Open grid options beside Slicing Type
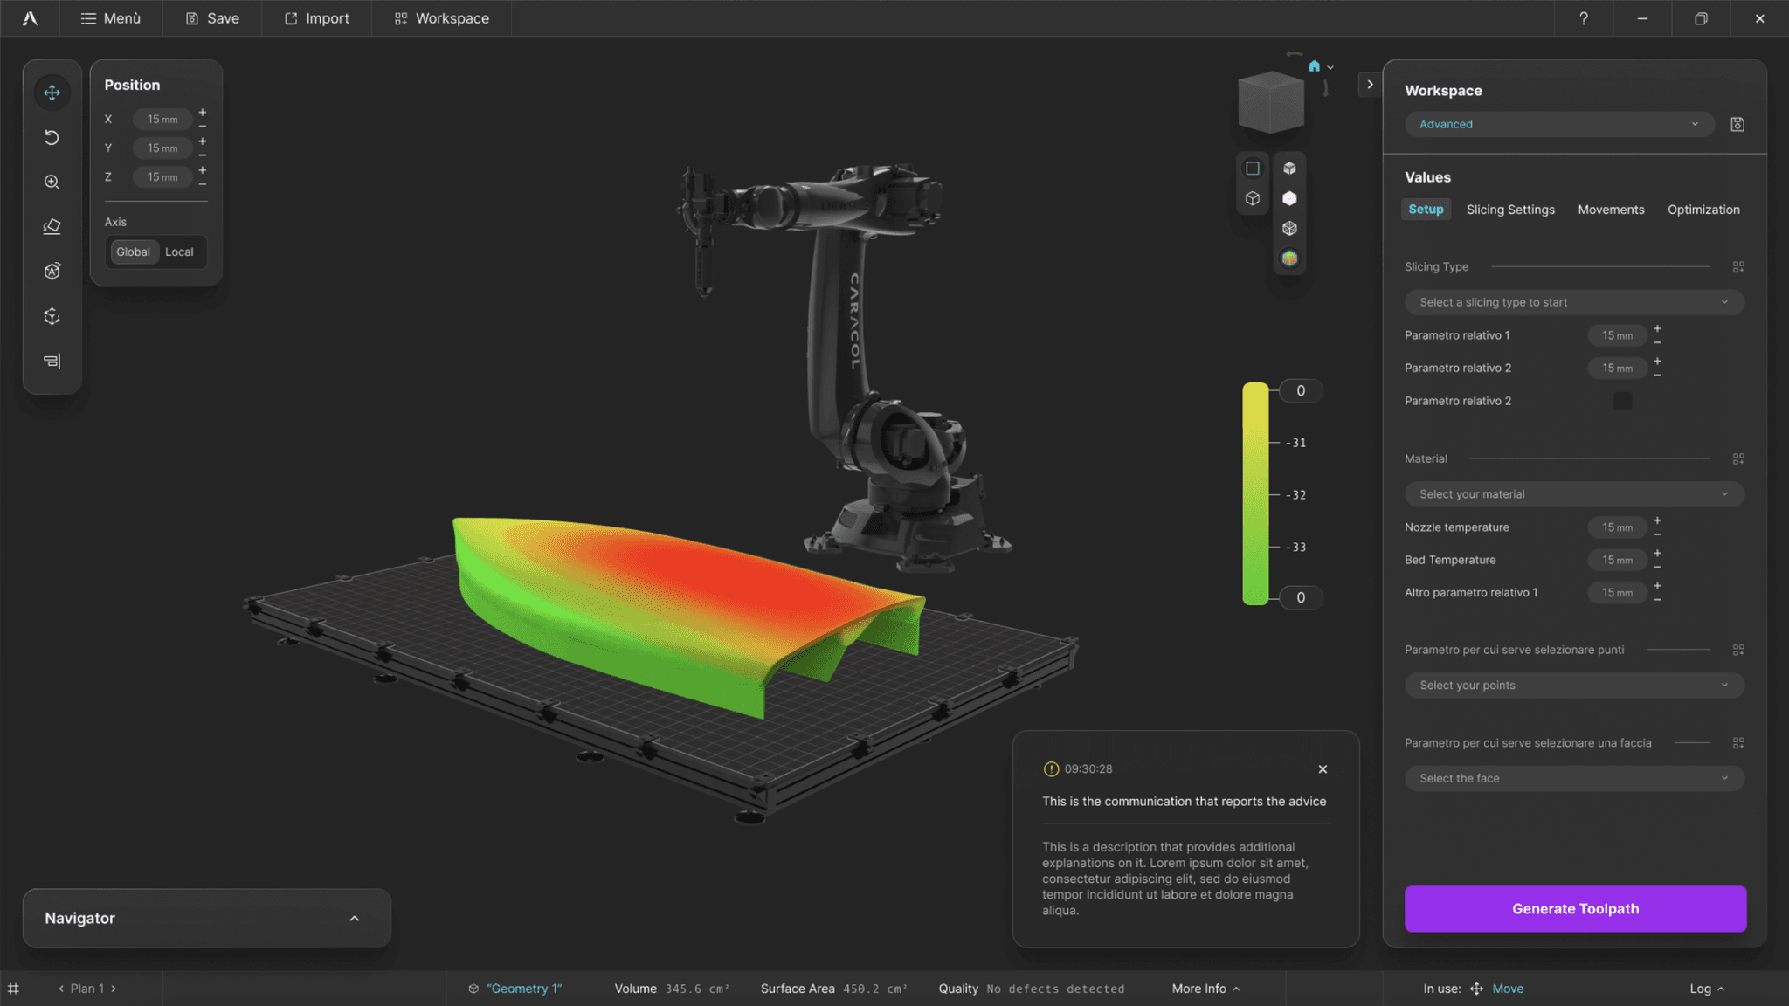 1738,267
